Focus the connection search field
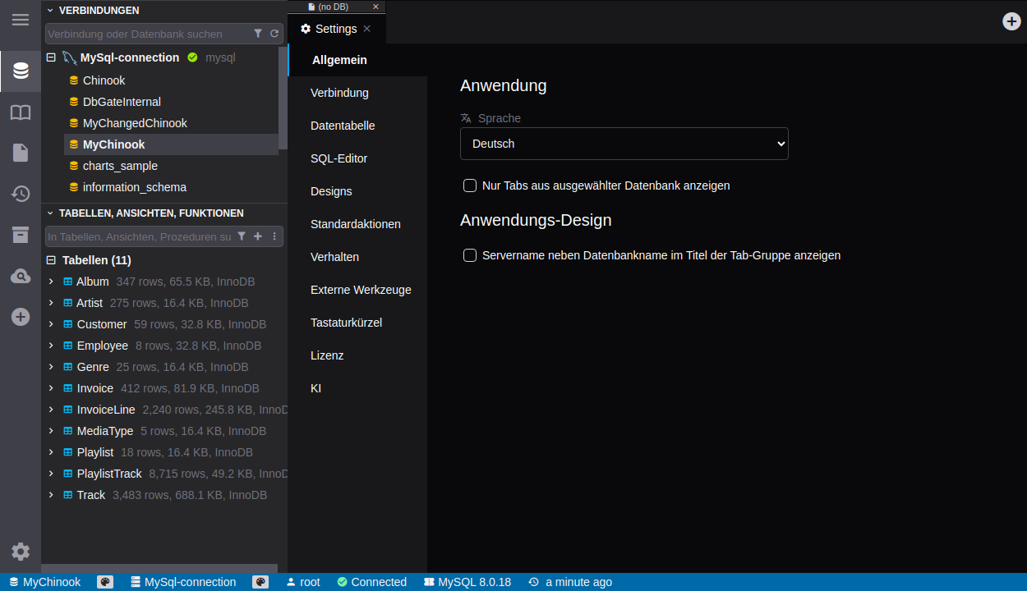 coord(146,34)
